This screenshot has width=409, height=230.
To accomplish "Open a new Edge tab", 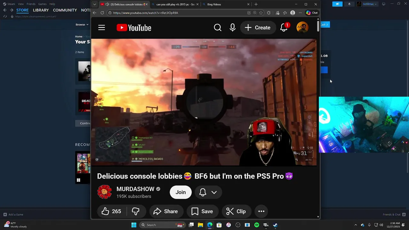I will [x=256, y=4].
